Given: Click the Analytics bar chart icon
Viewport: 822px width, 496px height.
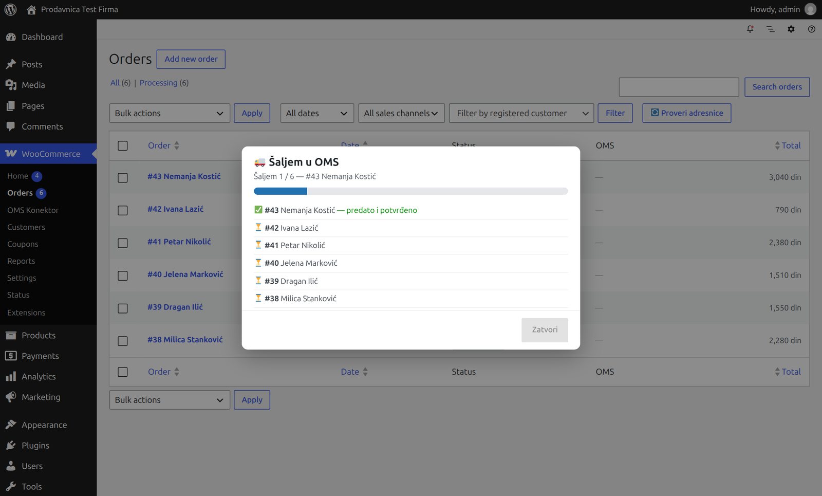Looking at the screenshot, I should click(x=11, y=376).
